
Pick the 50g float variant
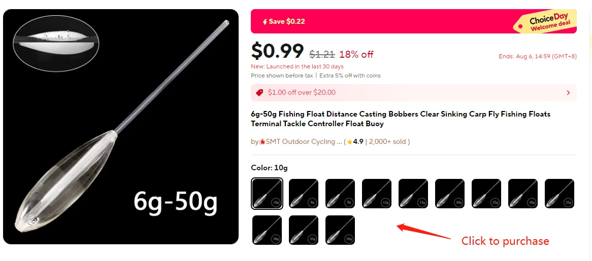click(x=340, y=230)
